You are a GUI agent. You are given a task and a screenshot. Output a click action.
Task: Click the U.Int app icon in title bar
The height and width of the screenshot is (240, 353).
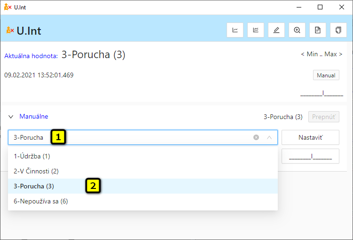point(8,7)
